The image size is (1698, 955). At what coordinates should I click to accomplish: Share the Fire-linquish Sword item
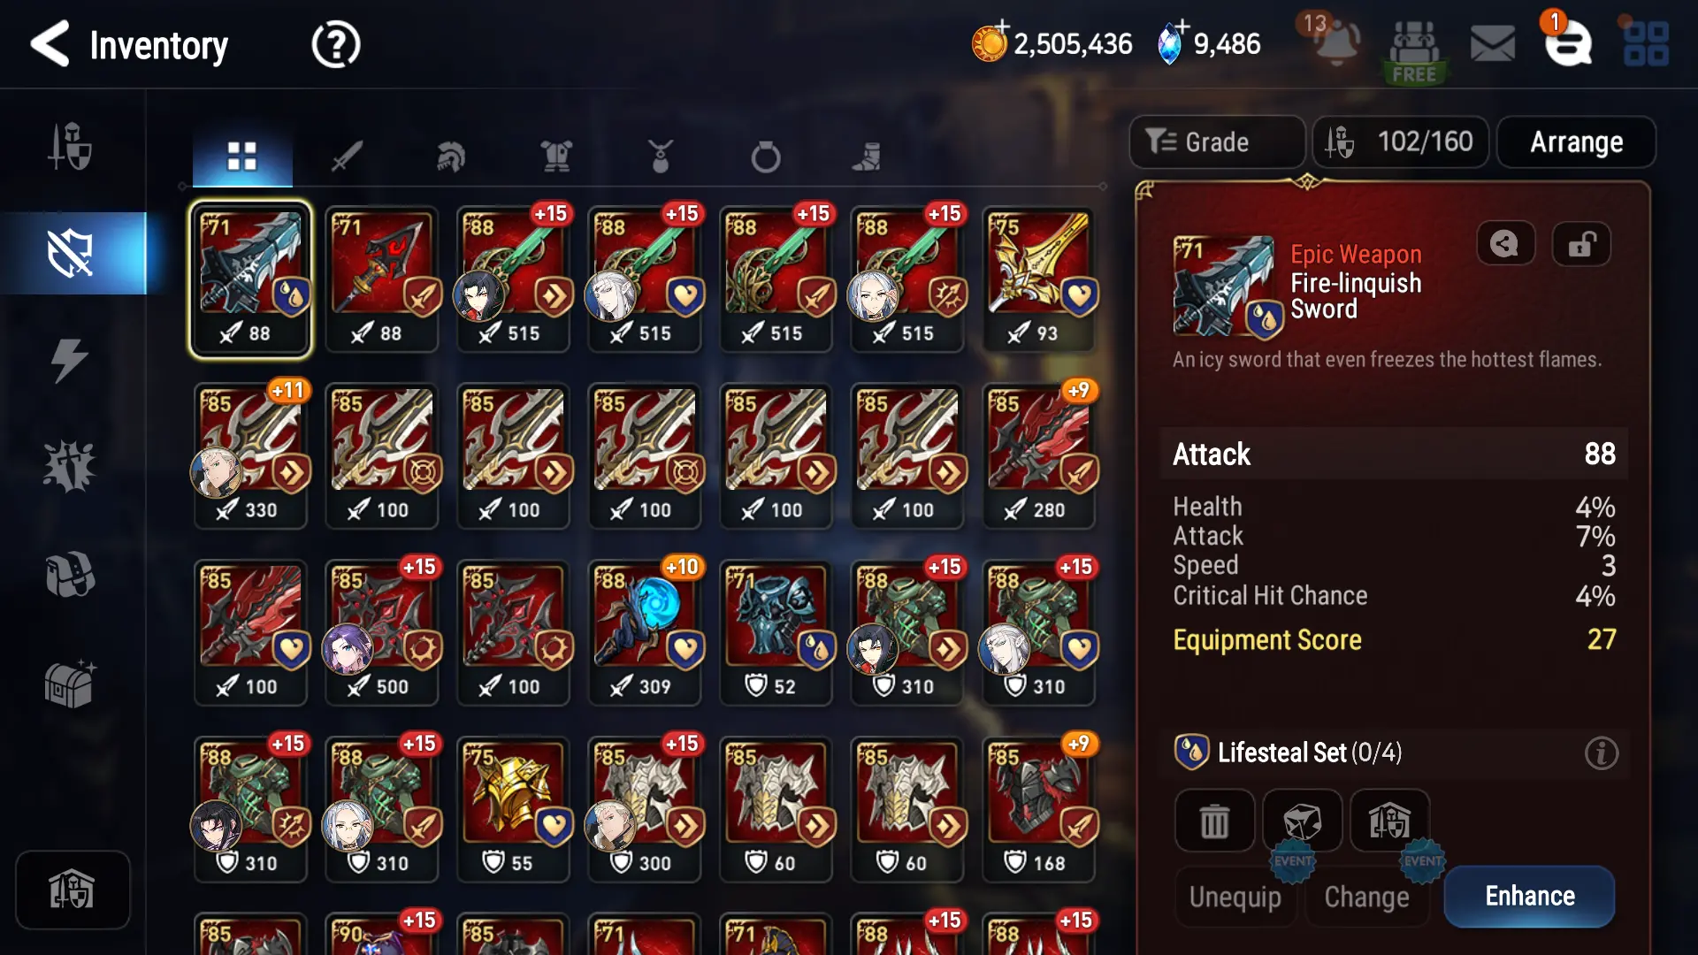(1505, 243)
